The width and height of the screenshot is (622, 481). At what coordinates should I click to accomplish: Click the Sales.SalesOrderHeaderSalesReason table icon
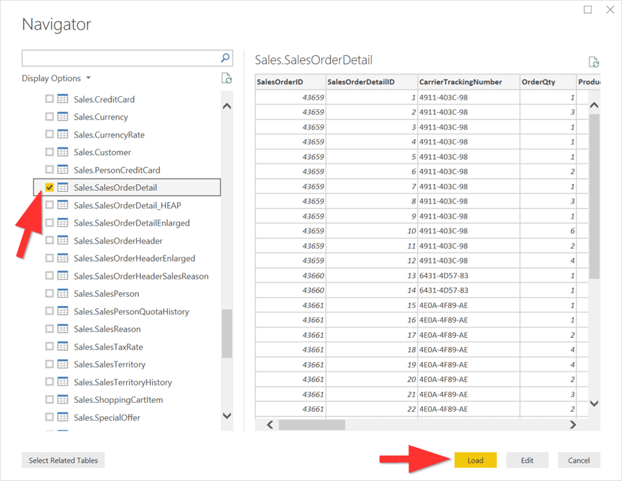pos(63,275)
